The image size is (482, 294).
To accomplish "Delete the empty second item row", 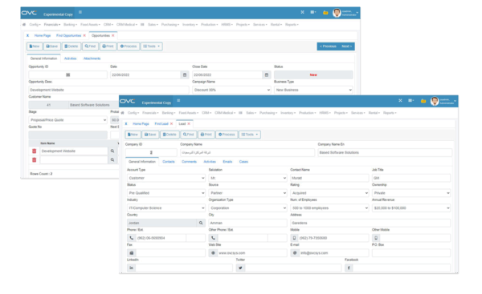I will tap(34, 159).
